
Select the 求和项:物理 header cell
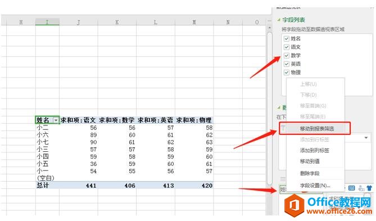point(194,120)
